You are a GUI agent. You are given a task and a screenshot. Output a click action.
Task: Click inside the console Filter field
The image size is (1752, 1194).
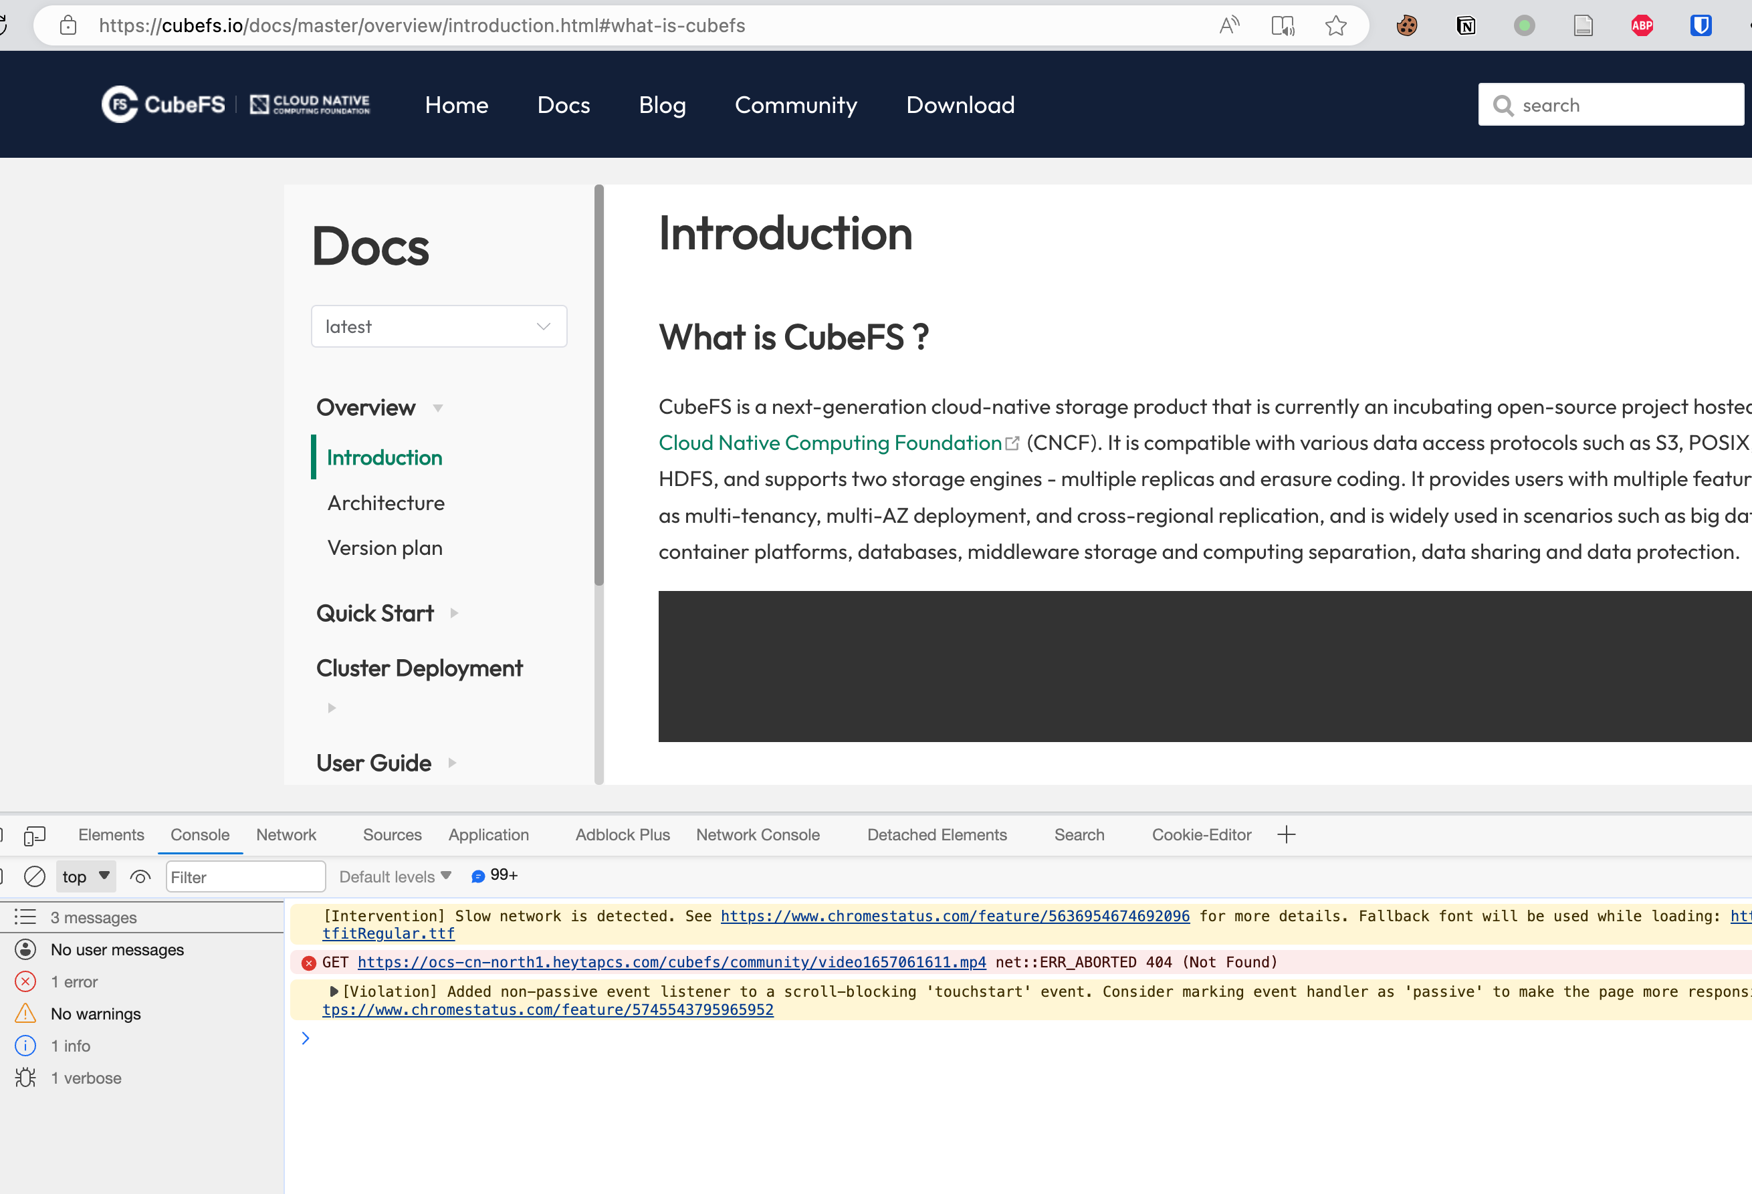pos(245,876)
